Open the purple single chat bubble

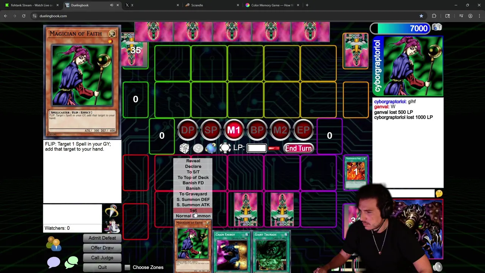53,262
